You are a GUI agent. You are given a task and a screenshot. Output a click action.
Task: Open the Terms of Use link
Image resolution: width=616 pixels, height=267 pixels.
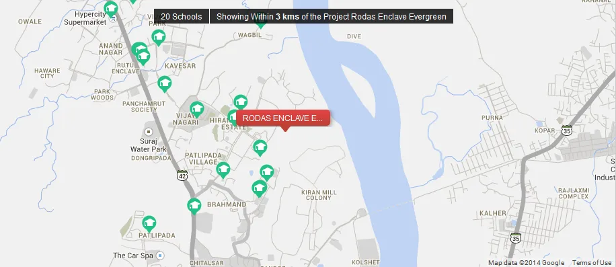pyautogui.click(x=592, y=263)
